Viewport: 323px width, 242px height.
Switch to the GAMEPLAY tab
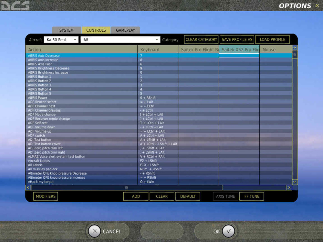(x=125, y=30)
